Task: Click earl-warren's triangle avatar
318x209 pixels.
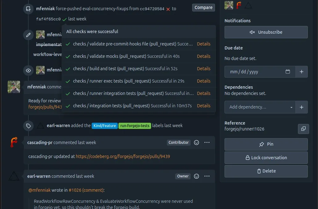Action: (14, 176)
